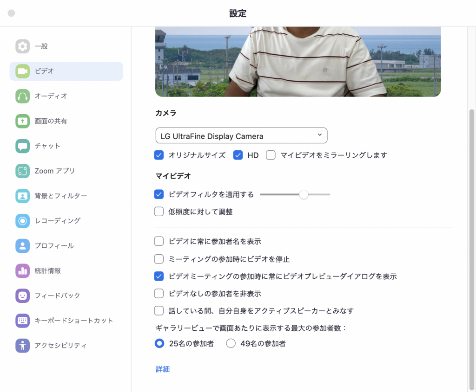Open 統計情報 settings

66,270
